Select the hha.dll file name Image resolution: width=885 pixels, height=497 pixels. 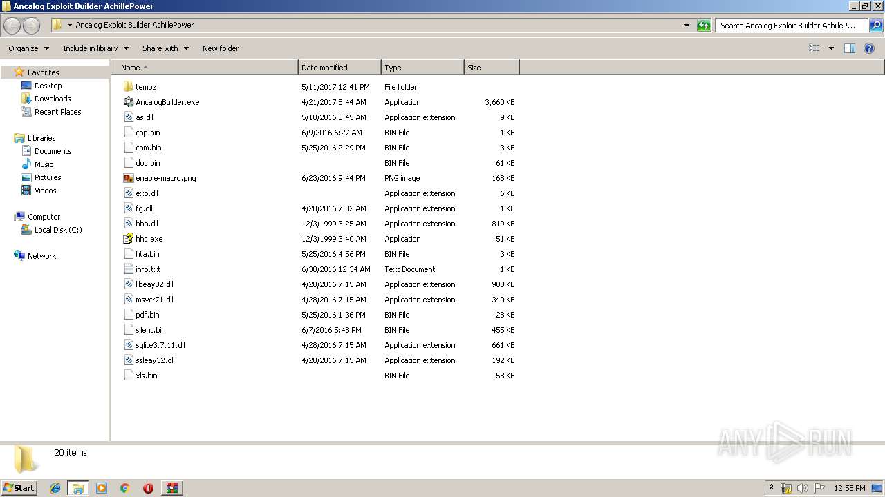147,224
